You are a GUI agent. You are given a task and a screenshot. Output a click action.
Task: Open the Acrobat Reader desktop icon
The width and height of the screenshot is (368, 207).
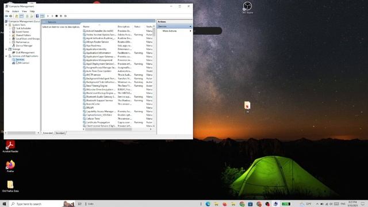[10, 146]
